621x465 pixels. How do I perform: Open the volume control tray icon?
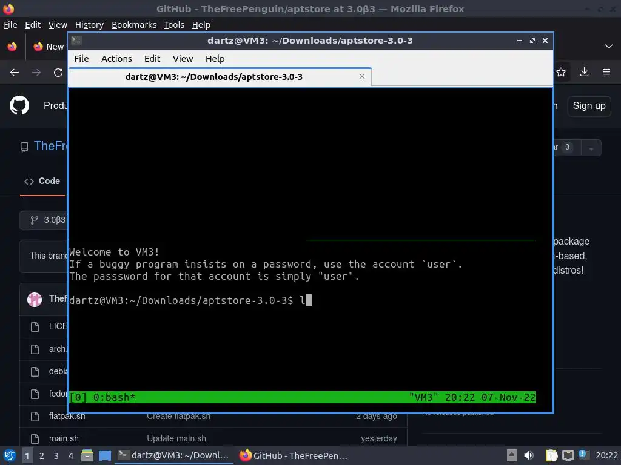pos(529,455)
